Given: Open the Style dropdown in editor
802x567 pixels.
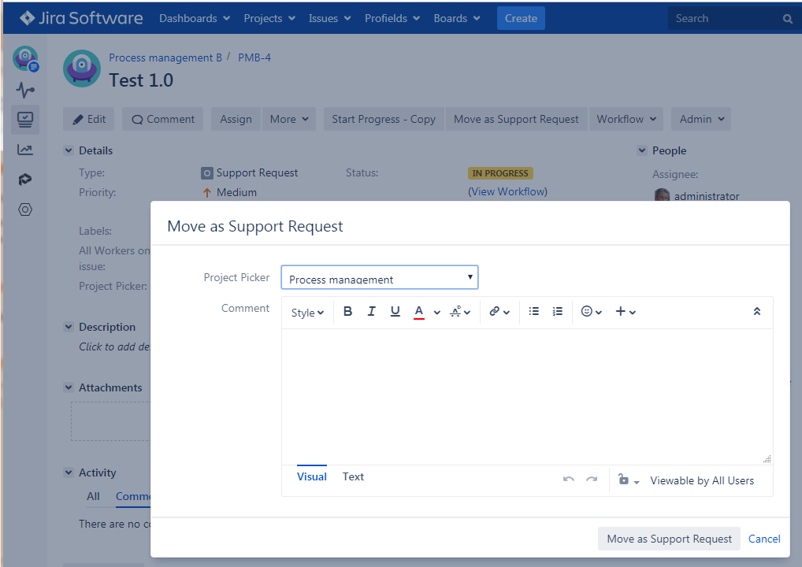Looking at the screenshot, I should click(x=307, y=313).
